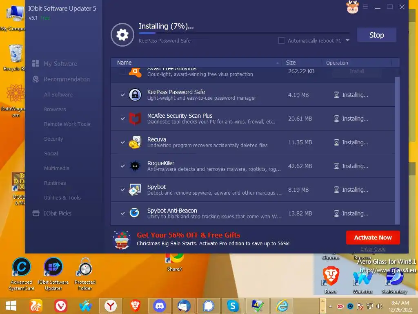Image resolution: width=418 pixels, height=314 pixels.
Task: Open ShareX desktop shortcut
Action: pyautogui.click(x=175, y=263)
